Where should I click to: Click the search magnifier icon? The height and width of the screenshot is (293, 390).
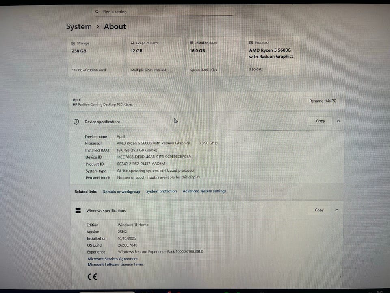click(x=97, y=12)
